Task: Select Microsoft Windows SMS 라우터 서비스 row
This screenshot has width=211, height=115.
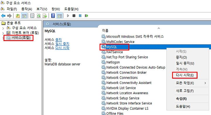Action: (135, 36)
